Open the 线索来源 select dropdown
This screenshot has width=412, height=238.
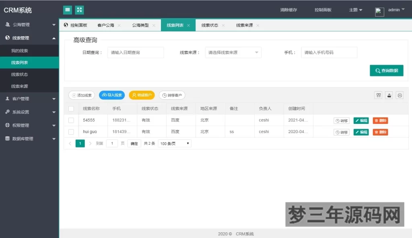click(x=233, y=53)
